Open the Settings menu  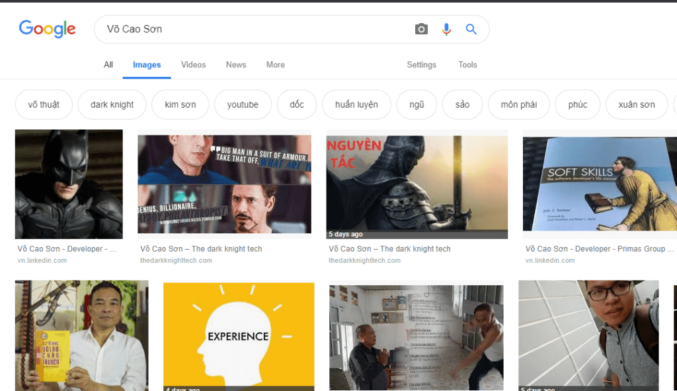click(x=421, y=65)
